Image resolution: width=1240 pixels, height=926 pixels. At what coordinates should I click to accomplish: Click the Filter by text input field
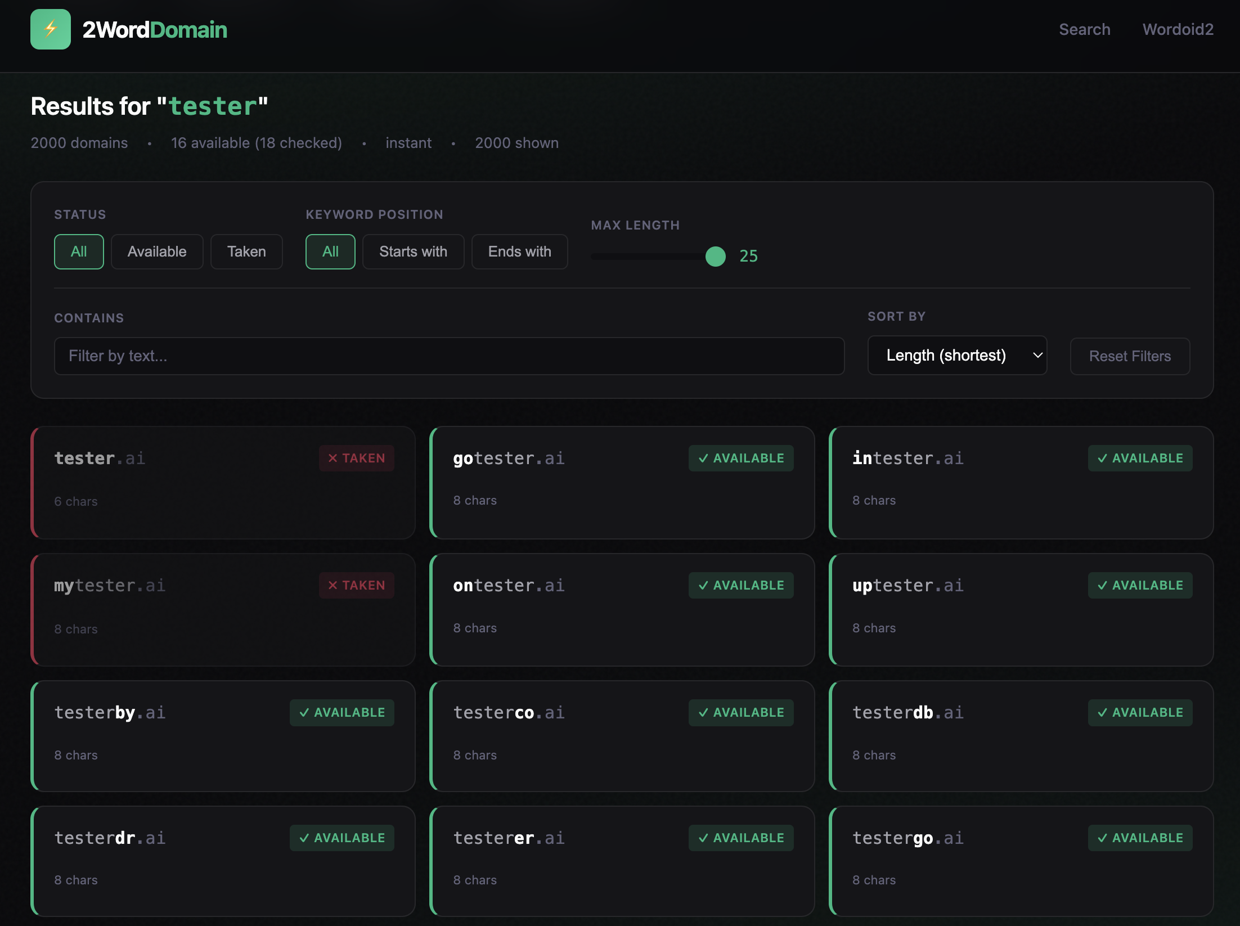449,356
